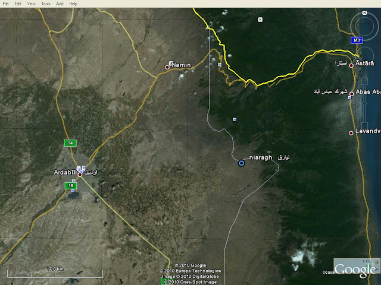Image resolution: width=381 pixels, height=285 pixels.
Task: Click the Lavandvil city dot marker
Action: pyautogui.click(x=351, y=133)
